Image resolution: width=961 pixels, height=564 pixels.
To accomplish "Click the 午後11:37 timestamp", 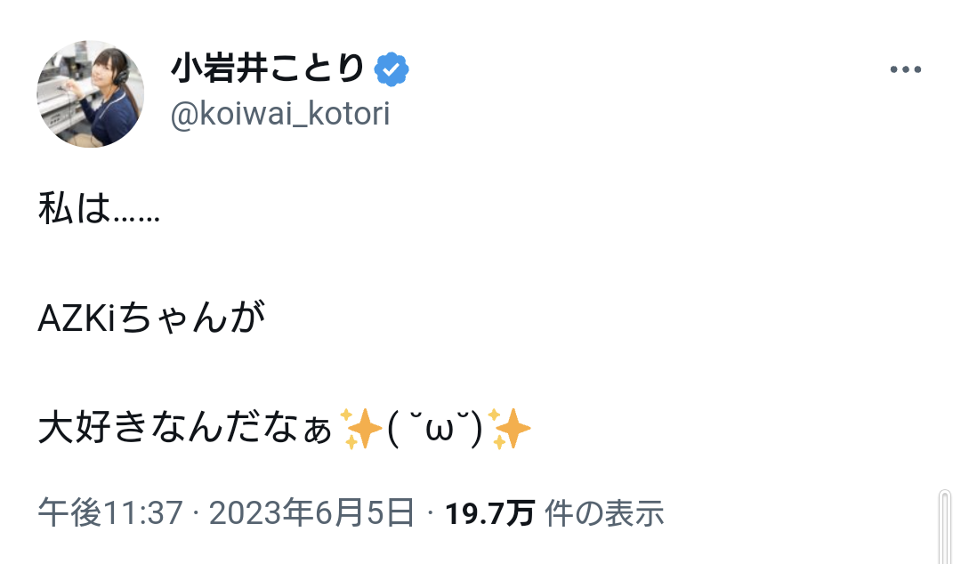I will [x=110, y=513].
